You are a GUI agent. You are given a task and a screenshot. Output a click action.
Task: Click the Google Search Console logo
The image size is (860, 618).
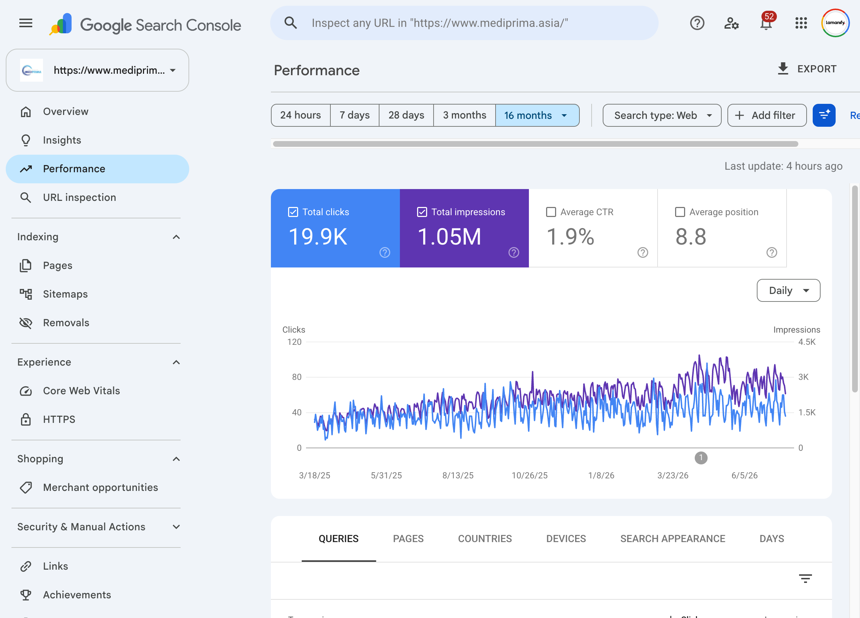pos(145,25)
